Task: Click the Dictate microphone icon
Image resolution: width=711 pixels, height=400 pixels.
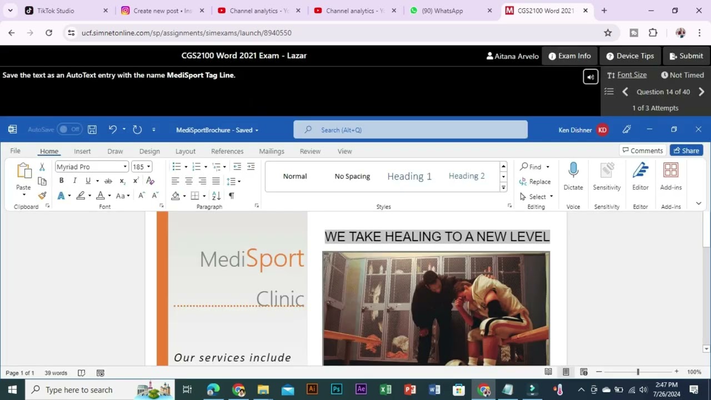Action: pyautogui.click(x=573, y=171)
